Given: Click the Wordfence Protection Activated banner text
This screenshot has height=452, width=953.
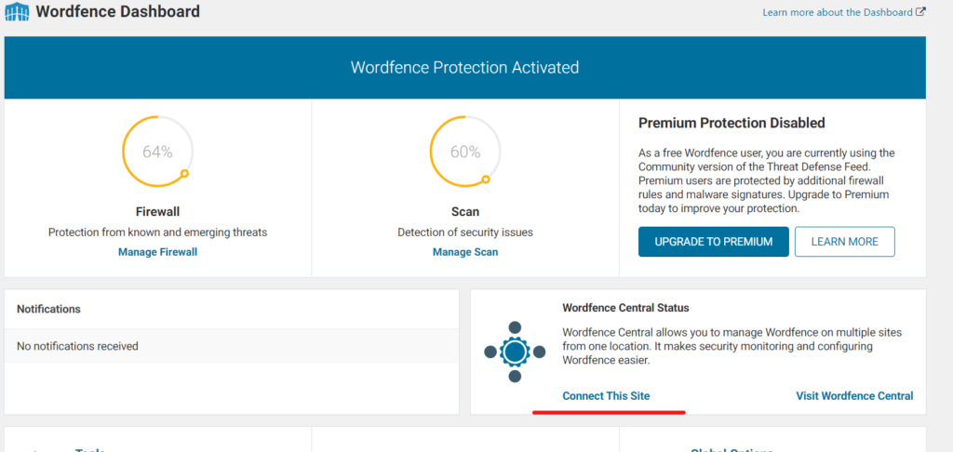Looking at the screenshot, I should (x=465, y=67).
